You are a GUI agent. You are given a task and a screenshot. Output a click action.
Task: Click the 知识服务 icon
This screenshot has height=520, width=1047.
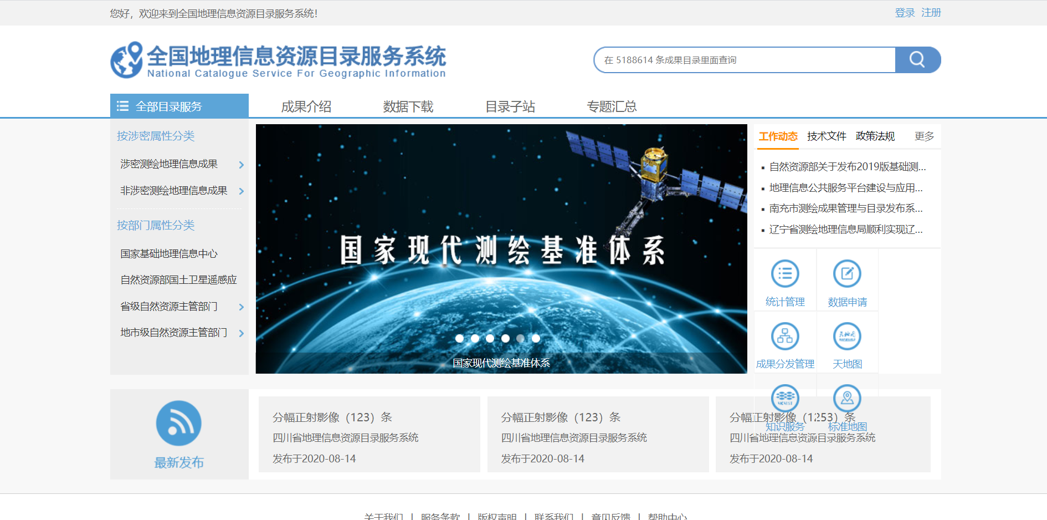click(x=785, y=398)
